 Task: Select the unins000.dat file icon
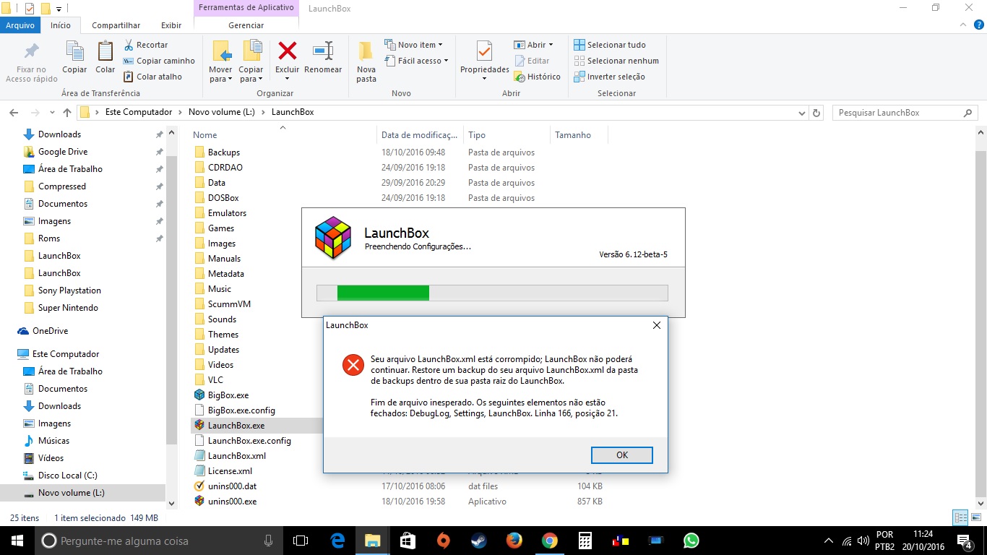(x=199, y=486)
